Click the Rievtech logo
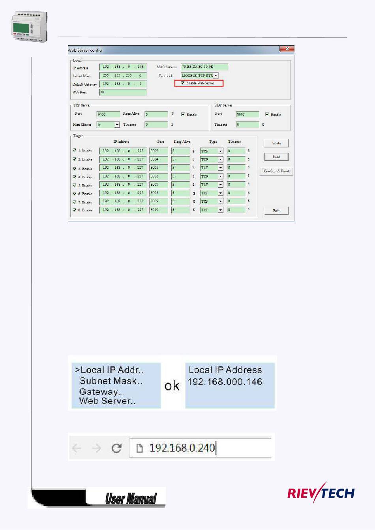 [321, 493]
